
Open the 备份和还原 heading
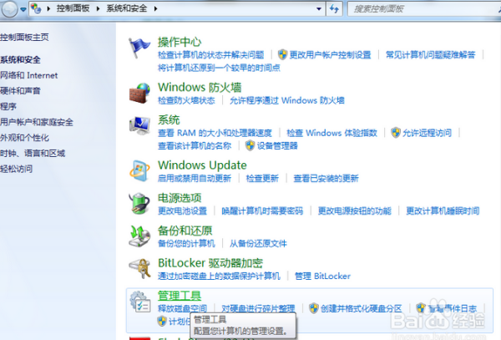click(185, 231)
